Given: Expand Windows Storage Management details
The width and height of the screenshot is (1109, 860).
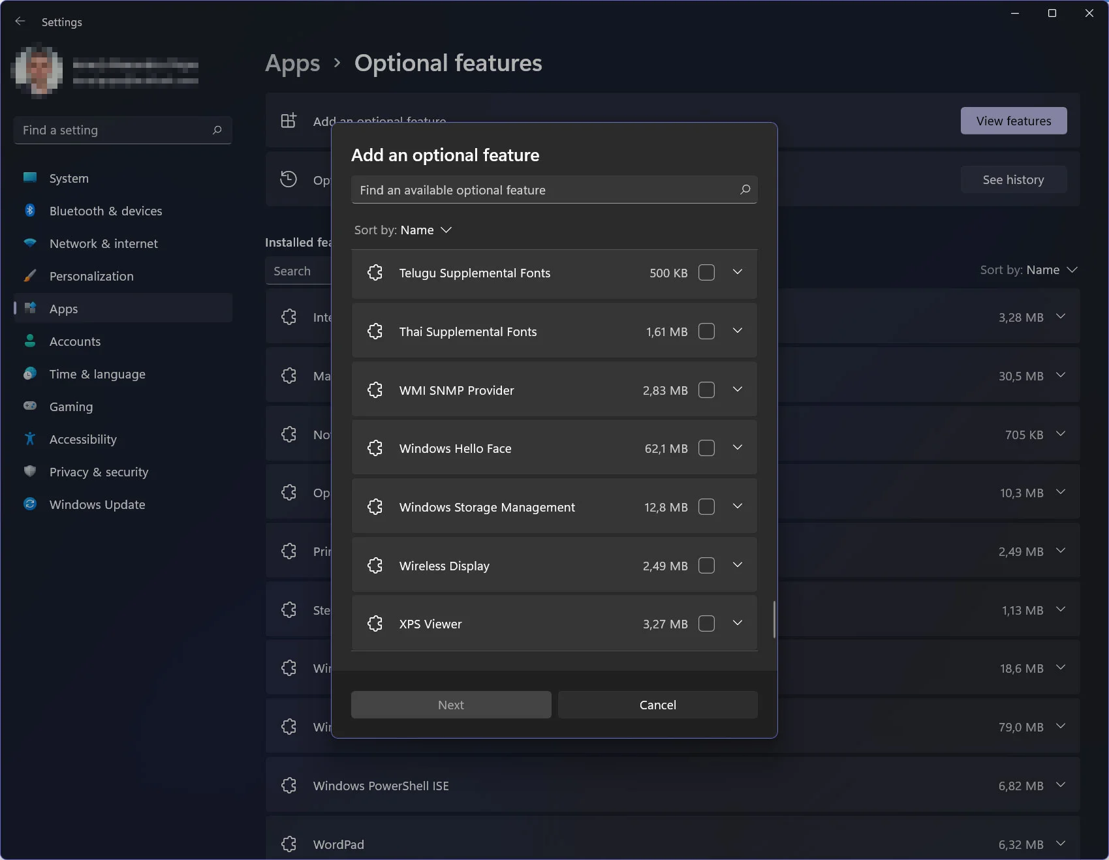Looking at the screenshot, I should (738, 506).
